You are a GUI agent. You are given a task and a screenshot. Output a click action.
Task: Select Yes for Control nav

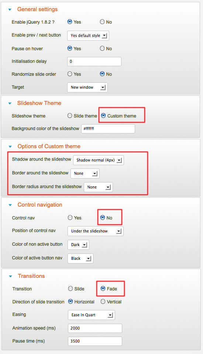tap(70, 217)
